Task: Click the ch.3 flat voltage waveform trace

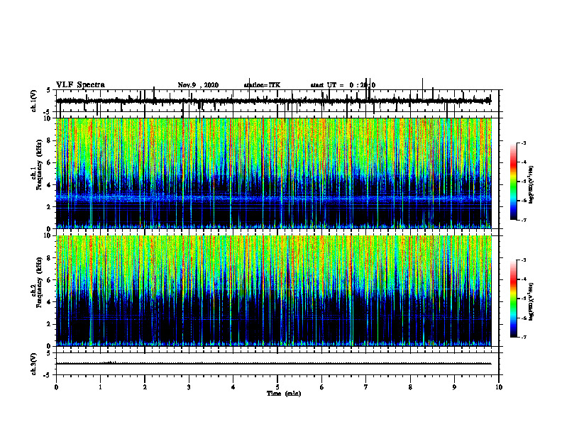Action: pos(273,364)
